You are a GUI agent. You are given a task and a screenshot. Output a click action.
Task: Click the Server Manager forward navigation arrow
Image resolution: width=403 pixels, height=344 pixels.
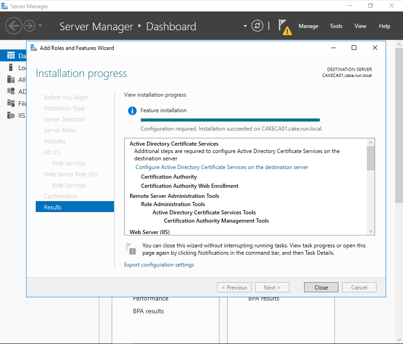[x=29, y=26]
